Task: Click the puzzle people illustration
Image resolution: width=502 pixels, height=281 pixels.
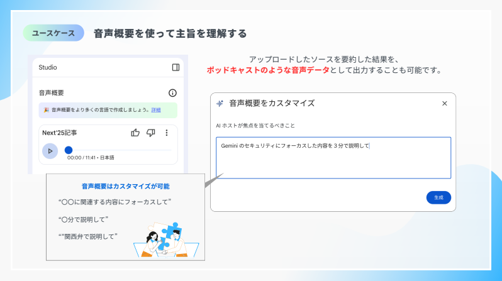Action: [x=166, y=240]
